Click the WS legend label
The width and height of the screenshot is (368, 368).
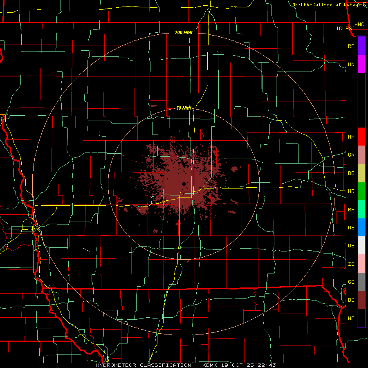click(x=351, y=227)
